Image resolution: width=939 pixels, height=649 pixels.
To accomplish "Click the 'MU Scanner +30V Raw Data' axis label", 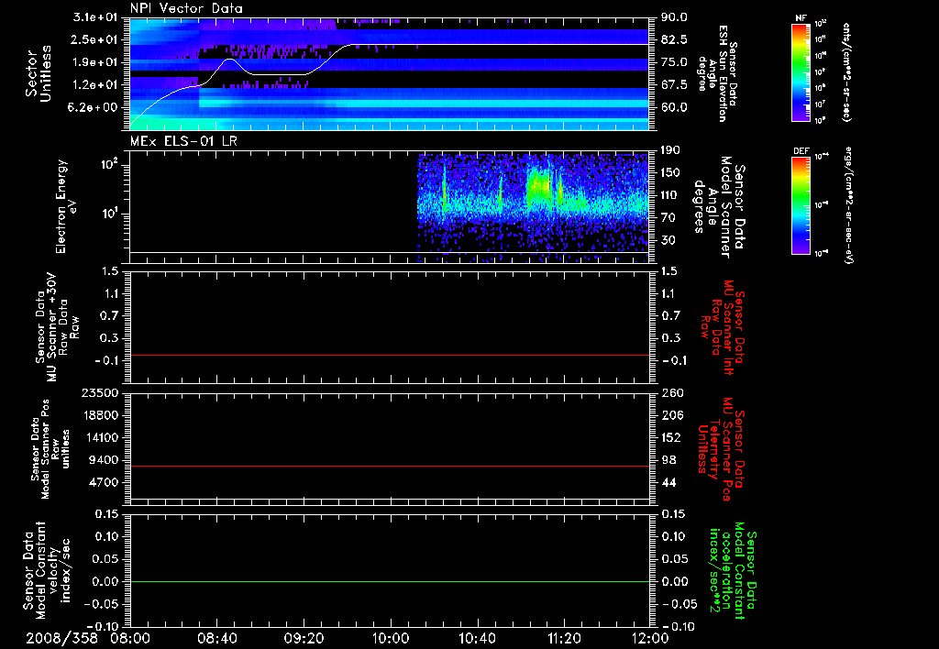I will [57, 327].
